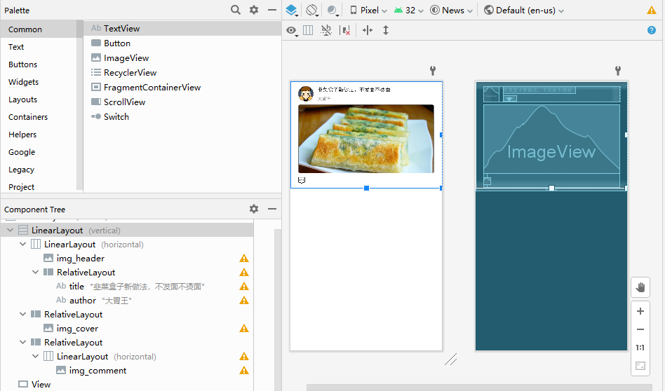Click the zoom in plus button
The image size is (665, 391).
click(x=640, y=311)
